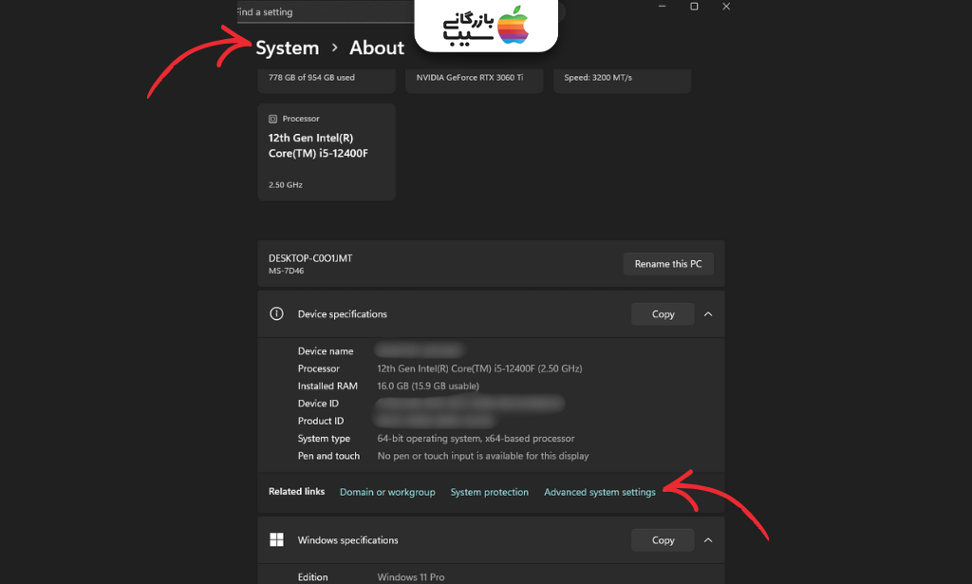Copy the Windows specifications details

pyautogui.click(x=663, y=539)
